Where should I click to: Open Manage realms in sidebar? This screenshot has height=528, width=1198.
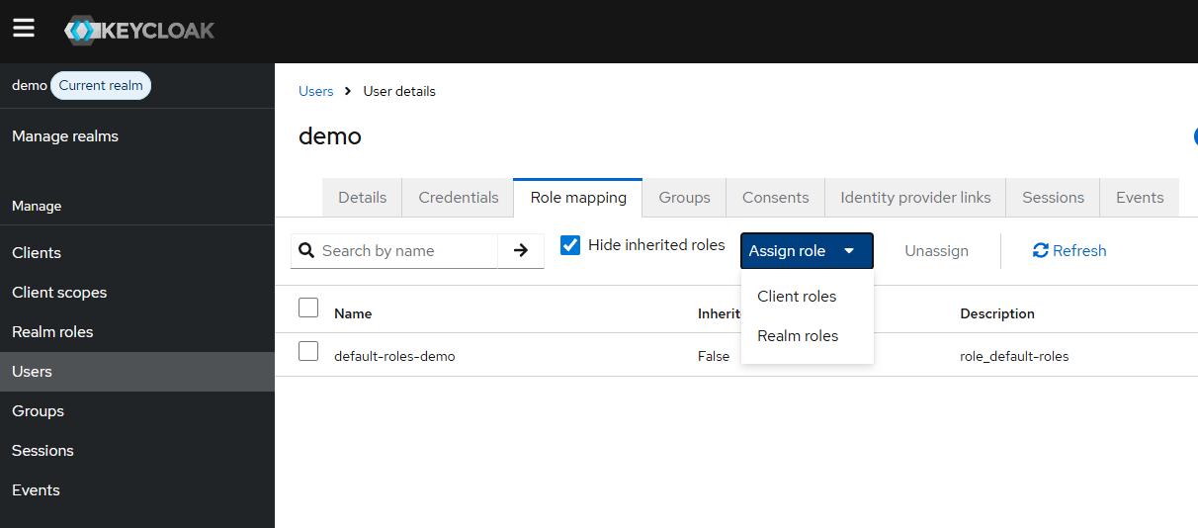(137, 136)
